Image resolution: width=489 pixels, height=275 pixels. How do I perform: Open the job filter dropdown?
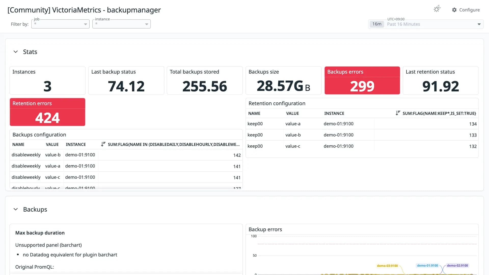[60, 24]
